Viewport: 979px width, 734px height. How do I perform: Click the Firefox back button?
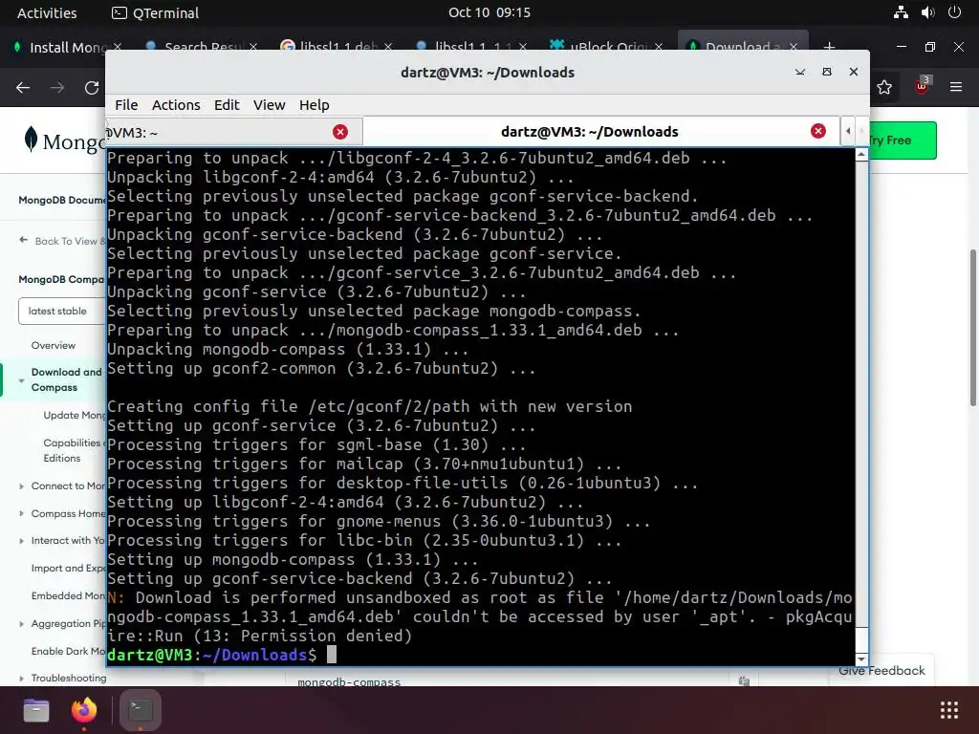(23, 87)
